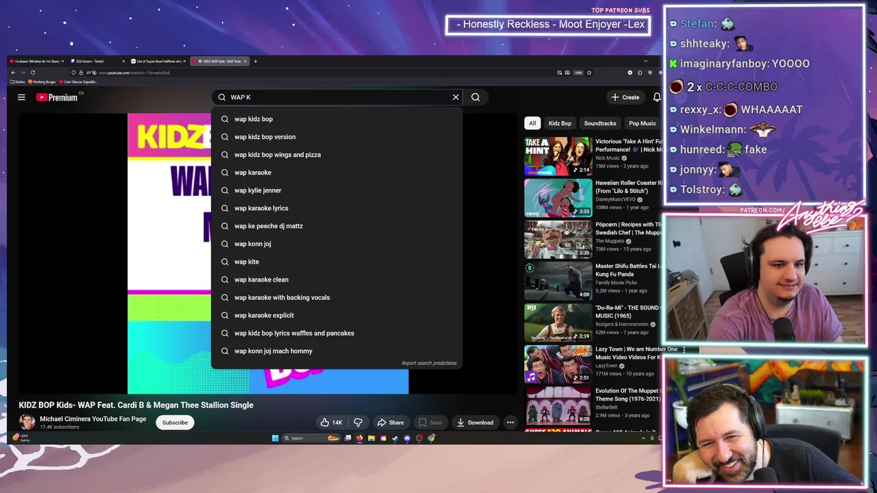Open File Explorer from the taskbar

click(371, 438)
